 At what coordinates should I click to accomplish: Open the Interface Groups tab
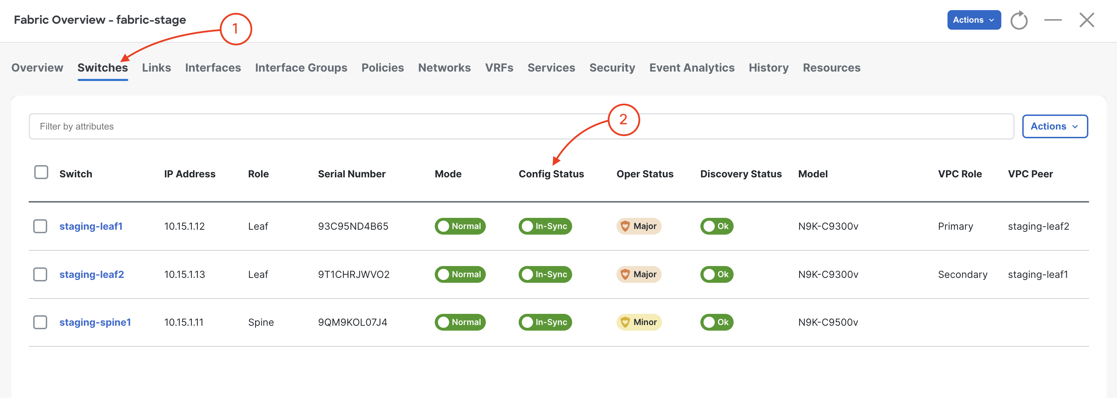point(301,68)
